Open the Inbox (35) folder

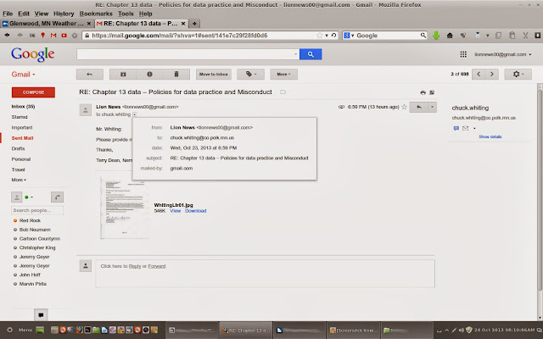pos(23,107)
